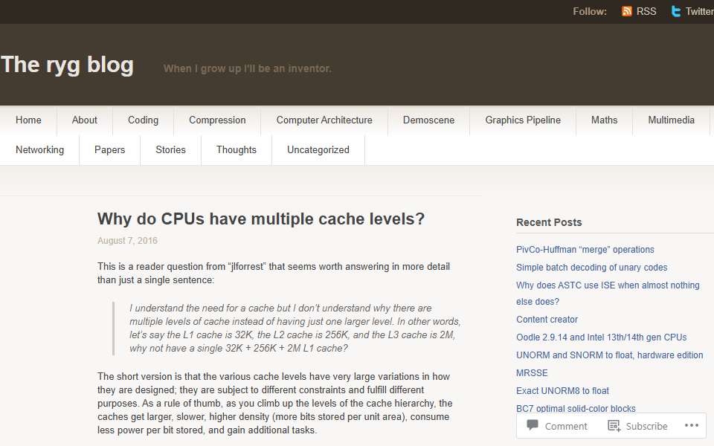Open BC7 optimal solid-color blocks post

point(576,408)
